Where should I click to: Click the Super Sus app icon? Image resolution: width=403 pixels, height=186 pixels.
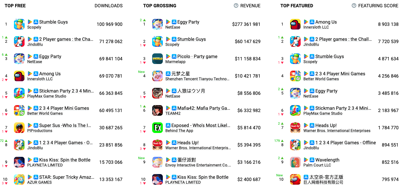click(x=19, y=128)
